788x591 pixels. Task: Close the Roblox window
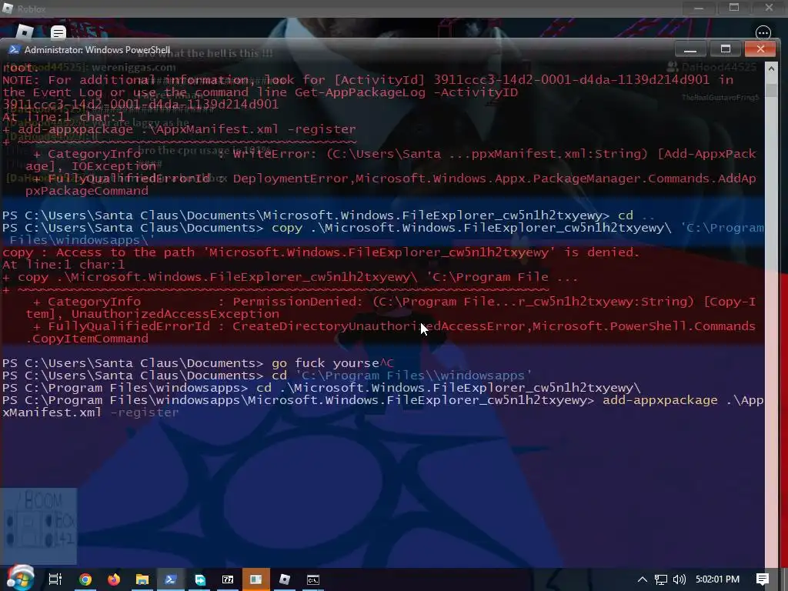[769, 8]
